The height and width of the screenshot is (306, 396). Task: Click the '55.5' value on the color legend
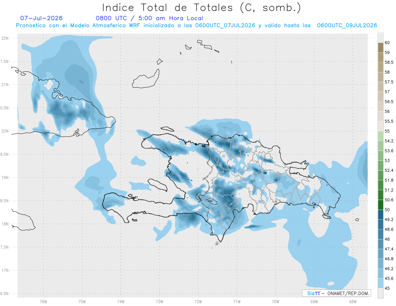[x=389, y=121]
